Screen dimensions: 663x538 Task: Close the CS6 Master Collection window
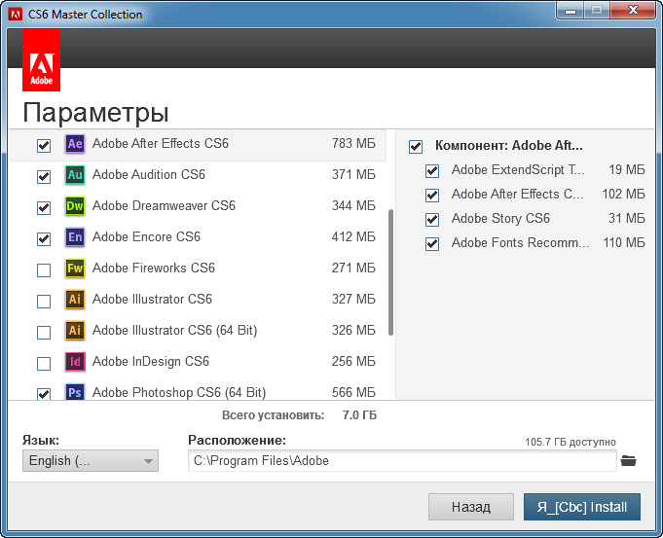point(633,10)
